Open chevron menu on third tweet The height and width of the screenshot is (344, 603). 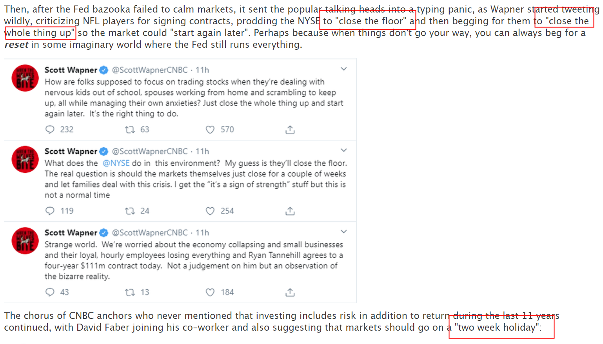coord(344,232)
